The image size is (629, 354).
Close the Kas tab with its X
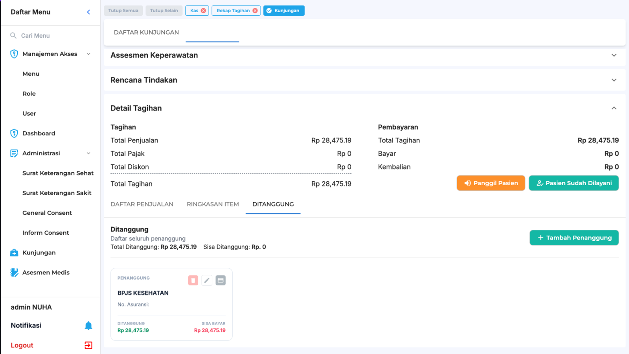pos(203,11)
